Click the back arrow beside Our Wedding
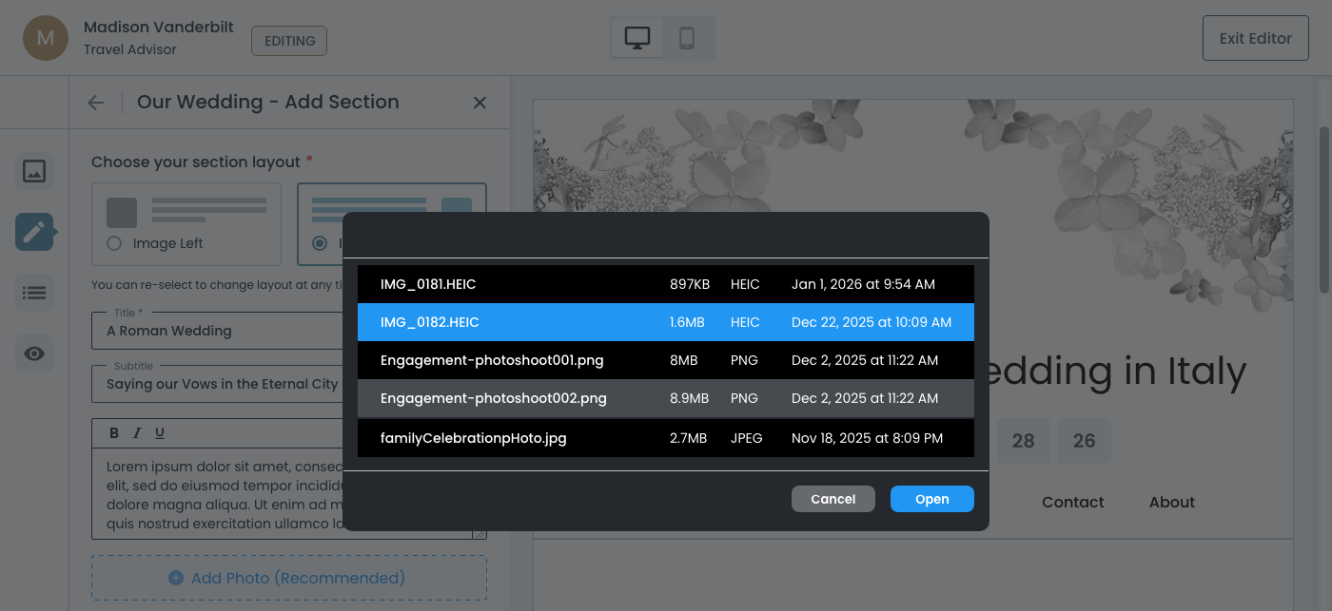 tap(96, 103)
